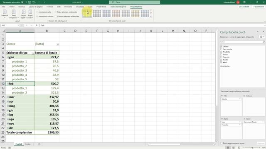The width and height of the screenshot is (266, 149).
Task: Open the Name Box dropdown
Action: click(x=18, y=25)
